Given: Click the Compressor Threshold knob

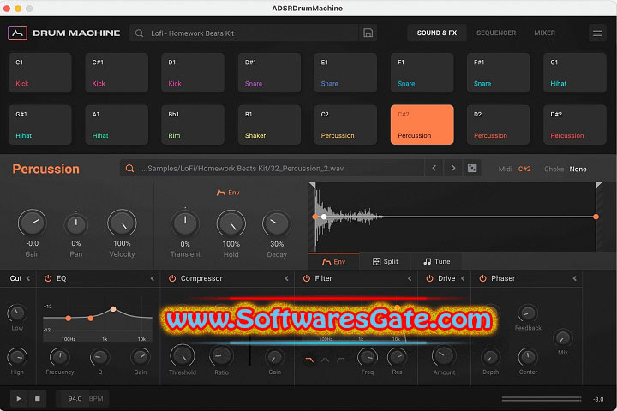Looking at the screenshot, I should (183, 355).
